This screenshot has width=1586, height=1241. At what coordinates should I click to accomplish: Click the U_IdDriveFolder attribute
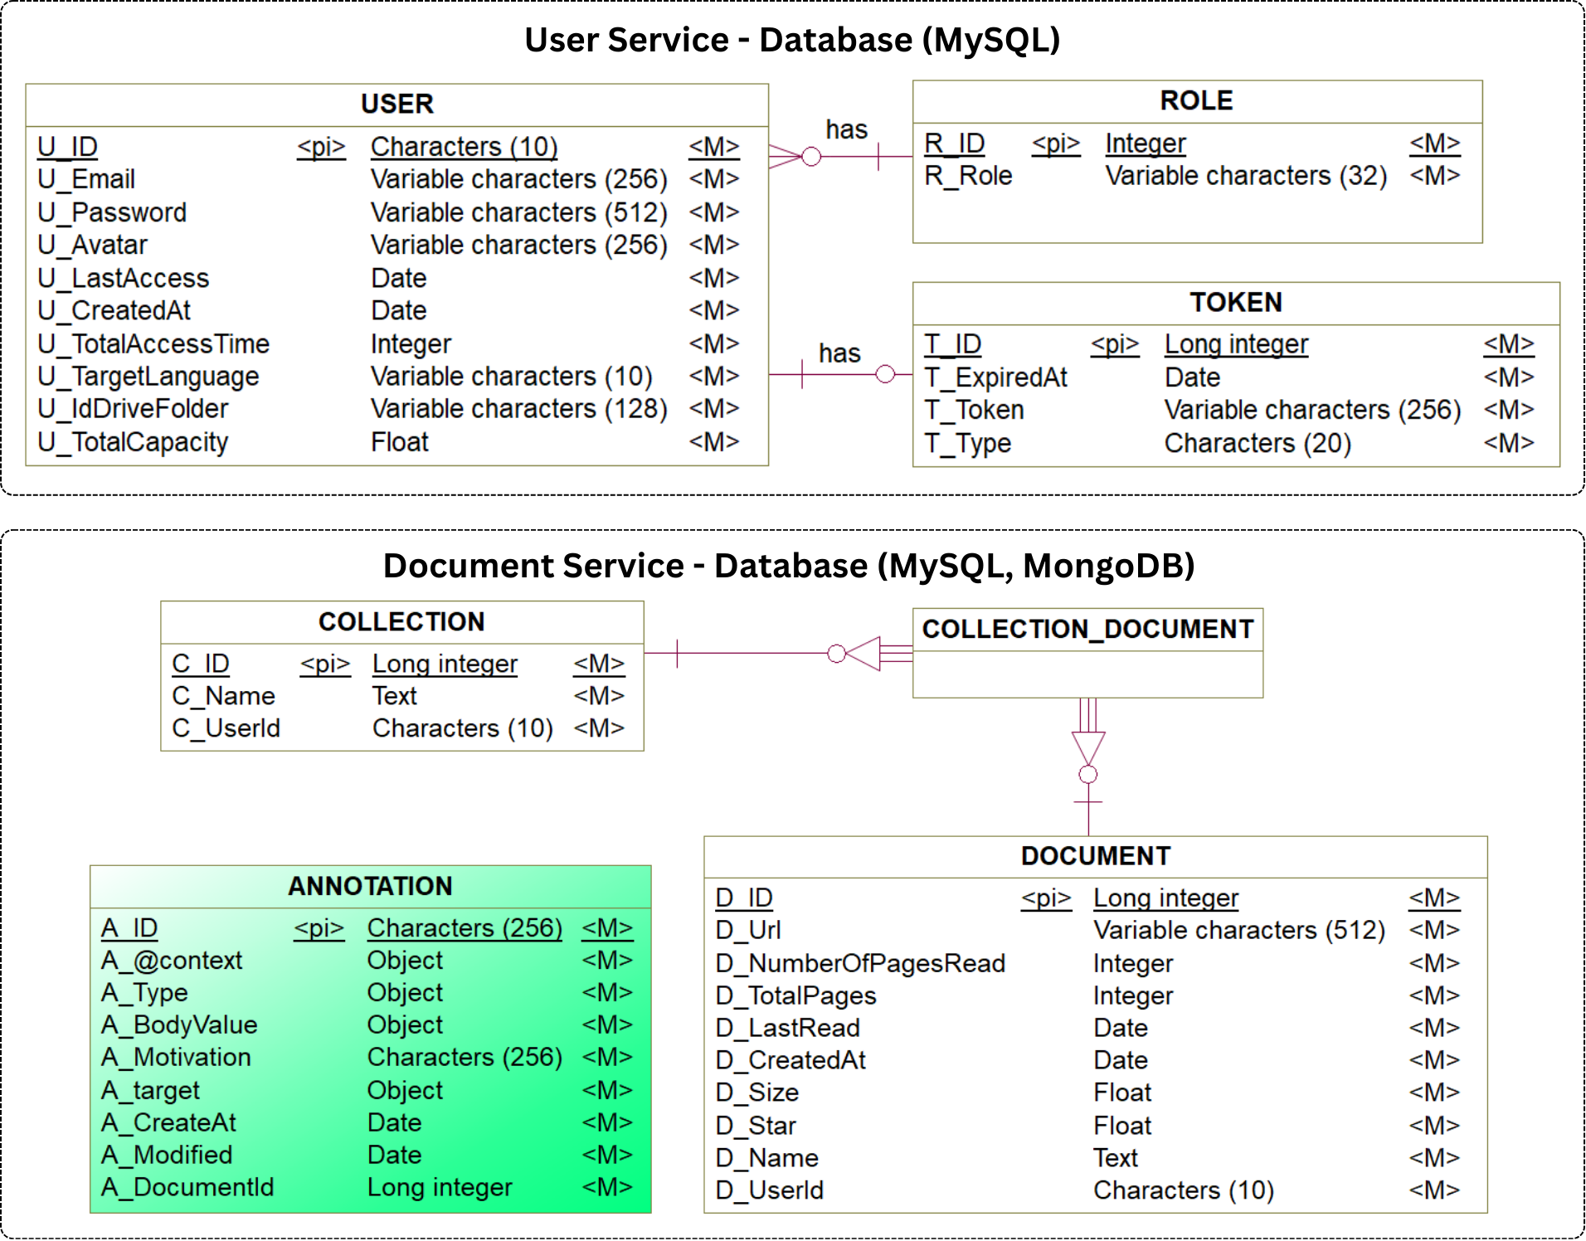(x=133, y=409)
